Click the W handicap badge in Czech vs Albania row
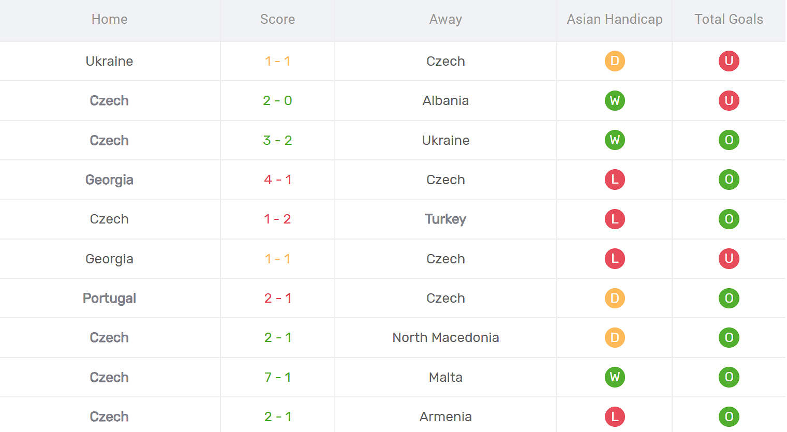Screen dimensions: 787x432 (x=615, y=100)
